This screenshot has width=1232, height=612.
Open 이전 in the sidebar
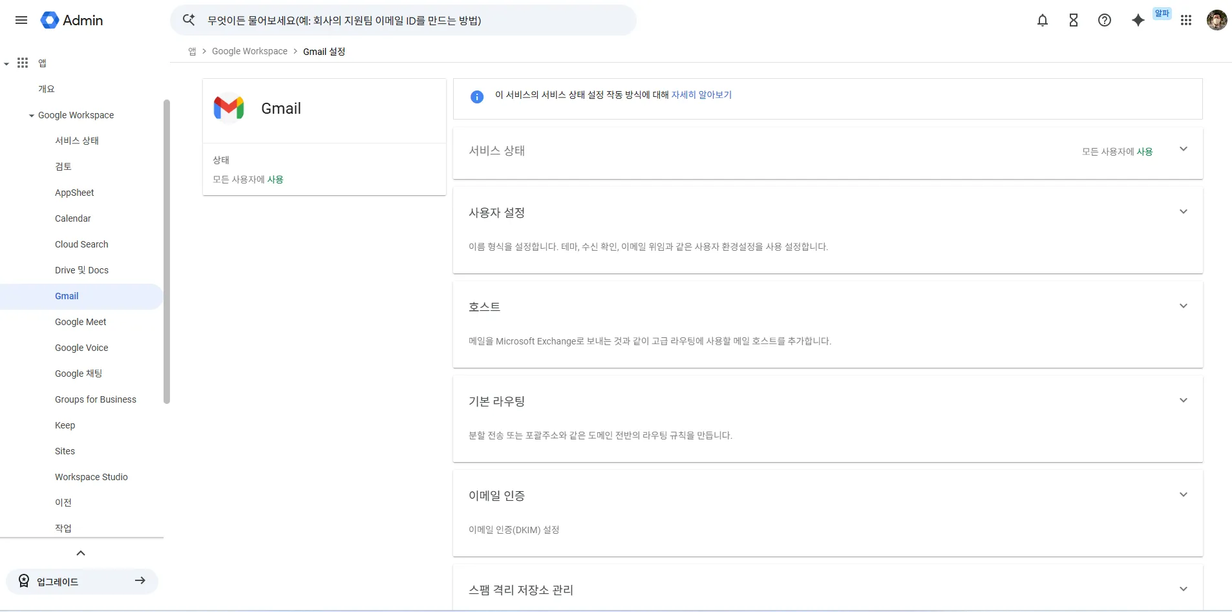[63, 503]
